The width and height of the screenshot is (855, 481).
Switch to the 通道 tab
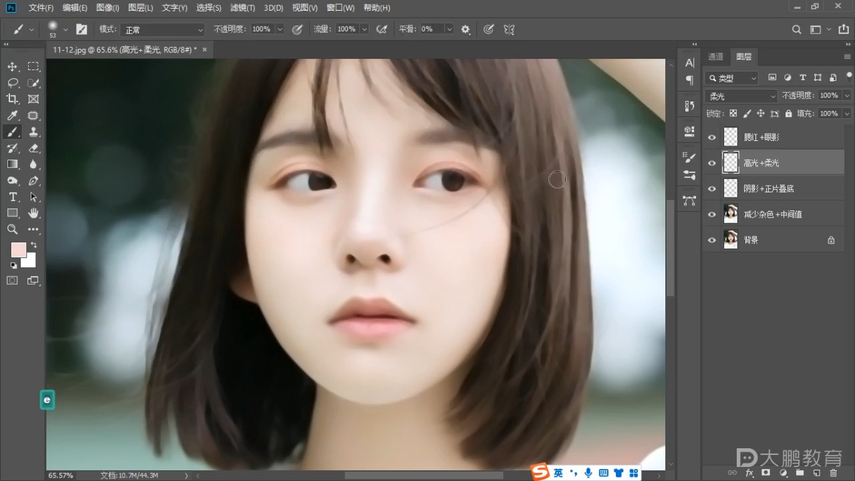pos(715,57)
